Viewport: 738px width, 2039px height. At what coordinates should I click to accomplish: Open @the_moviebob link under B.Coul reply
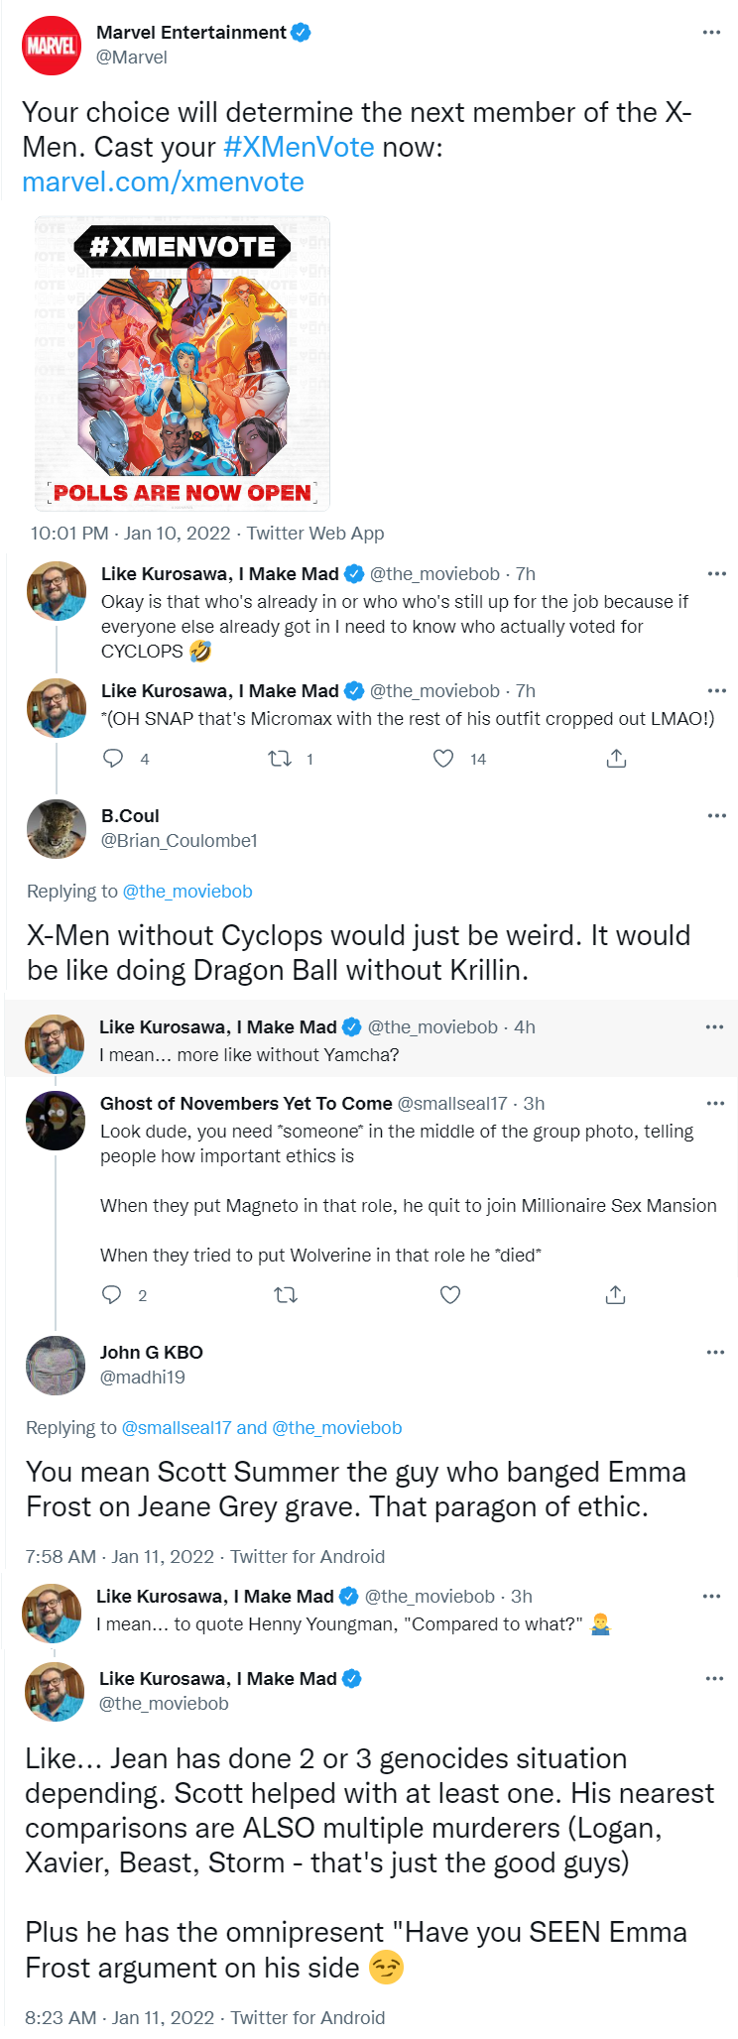coord(187,891)
